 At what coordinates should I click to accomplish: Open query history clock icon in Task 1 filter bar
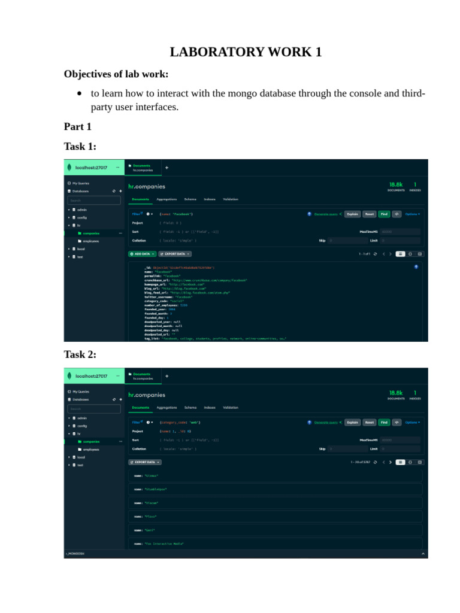pos(149,214)
